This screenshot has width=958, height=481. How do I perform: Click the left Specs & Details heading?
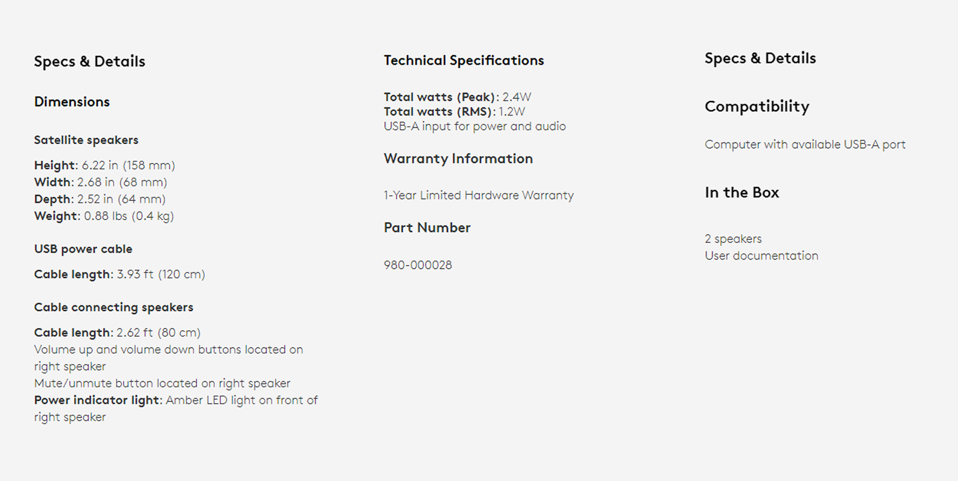(89, 61)
